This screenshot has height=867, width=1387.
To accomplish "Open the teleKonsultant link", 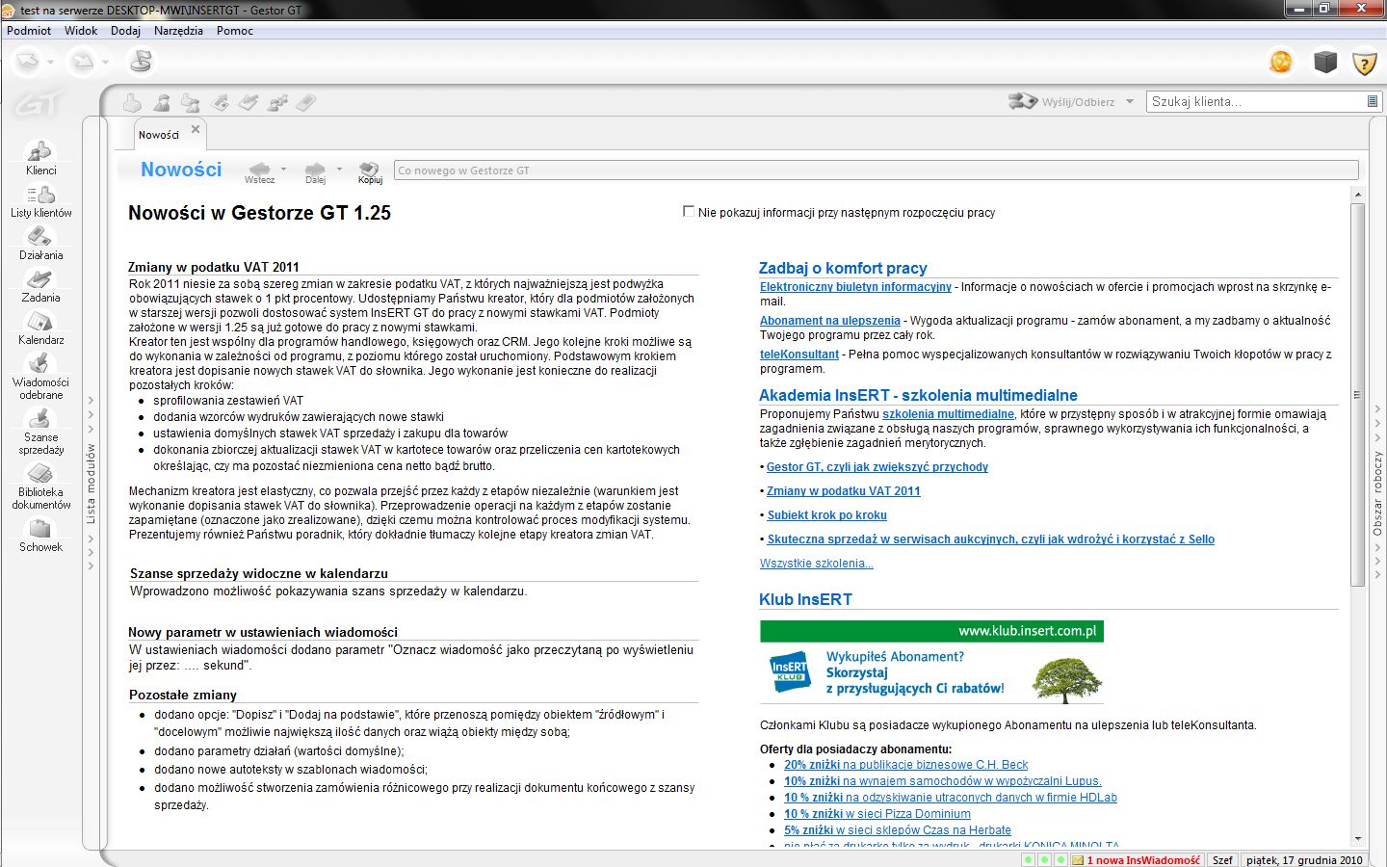I will click(x=799, y=355).
